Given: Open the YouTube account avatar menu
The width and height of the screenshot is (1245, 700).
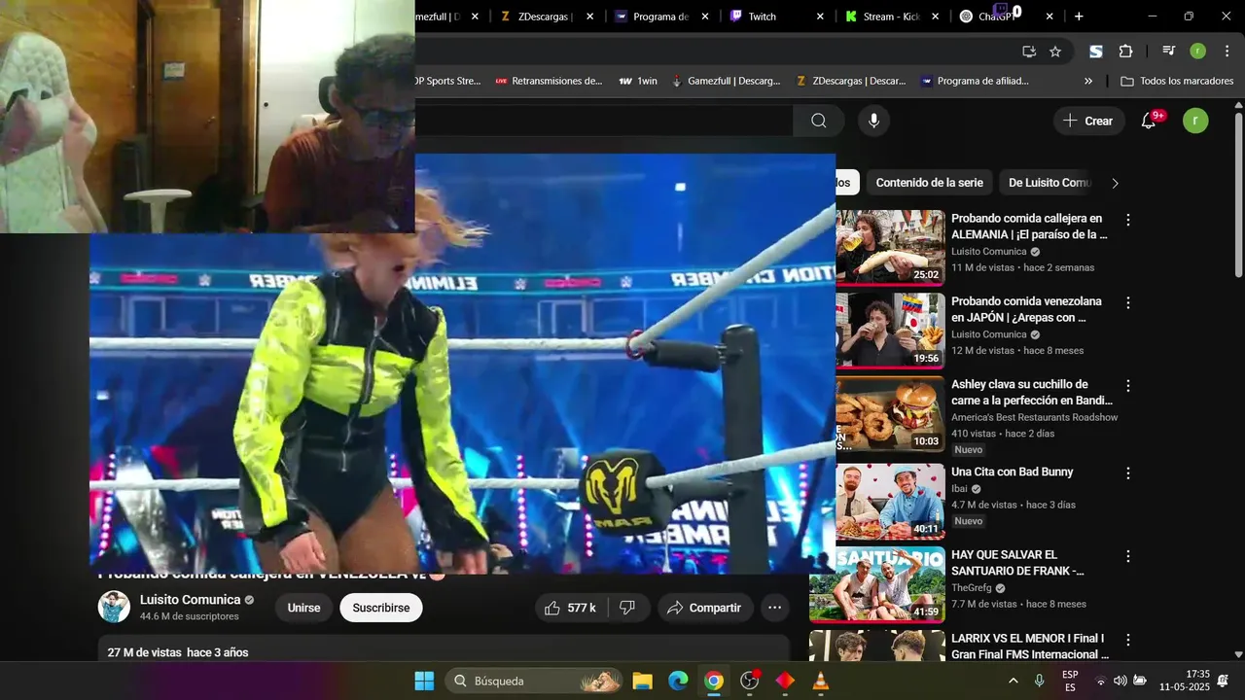Looking at the screenshot, I should point(1195,121).
